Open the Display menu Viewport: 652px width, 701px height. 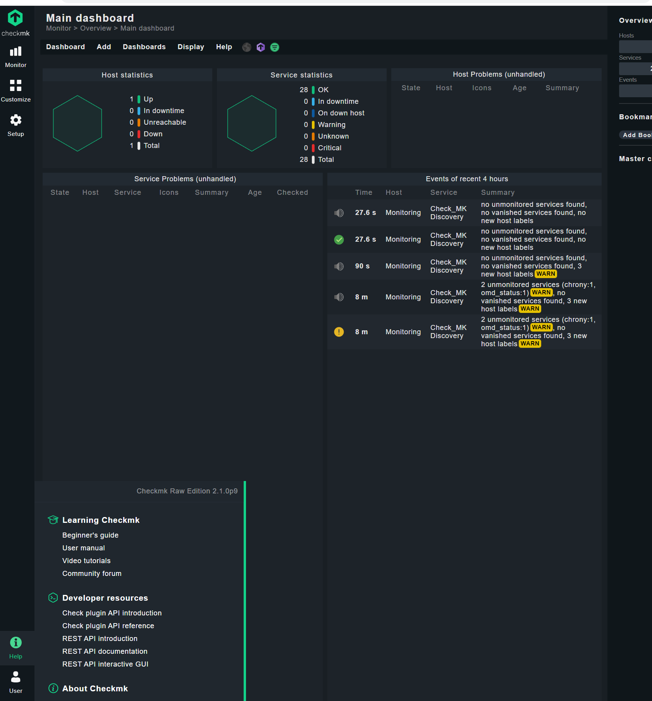tap(191, 47)
